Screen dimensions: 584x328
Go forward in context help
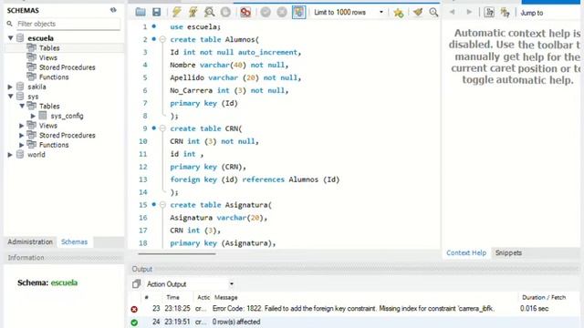pos(469,12)
